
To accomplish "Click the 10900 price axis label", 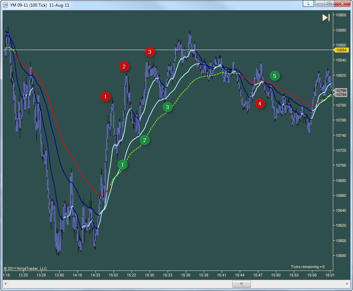I will click(x=341, y=15).
